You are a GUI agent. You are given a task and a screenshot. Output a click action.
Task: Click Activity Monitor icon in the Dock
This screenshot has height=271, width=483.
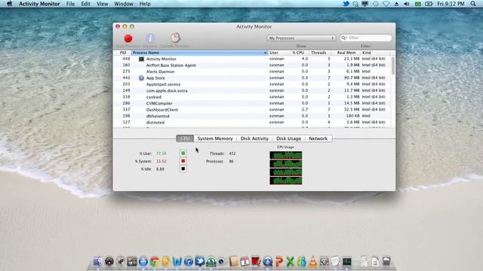[347, 261]
